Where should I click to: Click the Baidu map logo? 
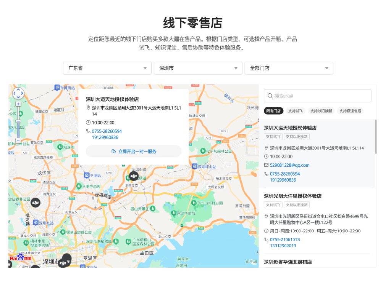21,258
